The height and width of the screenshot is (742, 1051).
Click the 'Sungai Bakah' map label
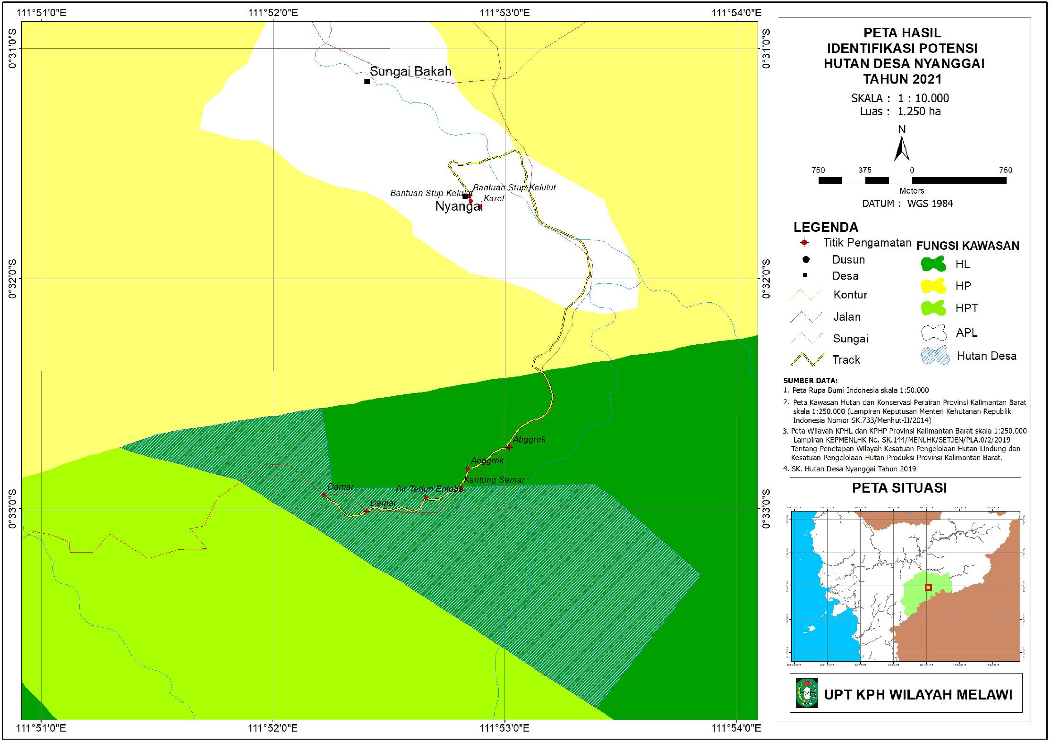(410, 71)
